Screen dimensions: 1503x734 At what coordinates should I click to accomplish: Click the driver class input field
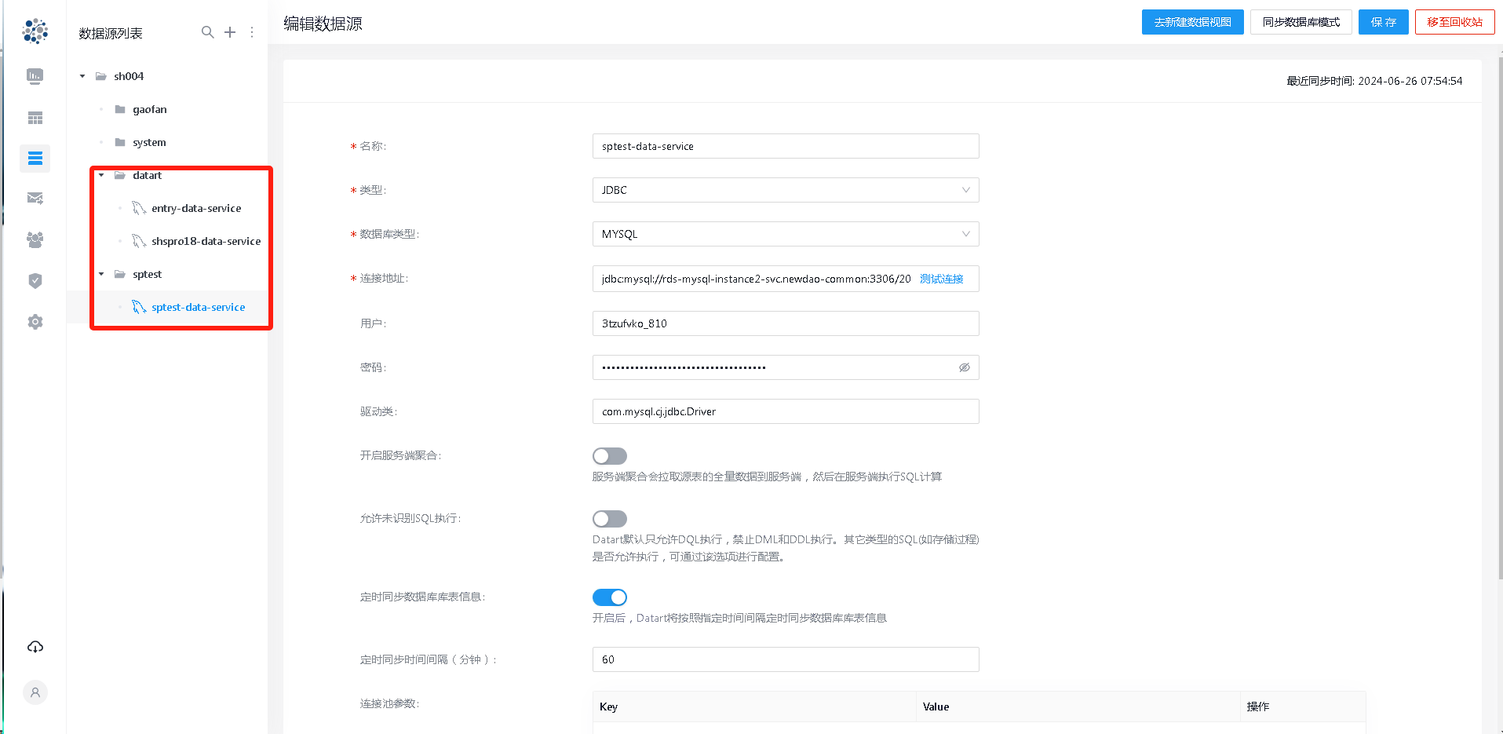click(x=786, y=411)
